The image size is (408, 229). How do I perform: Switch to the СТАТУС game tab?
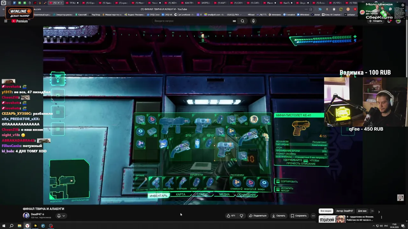[202, 194]
